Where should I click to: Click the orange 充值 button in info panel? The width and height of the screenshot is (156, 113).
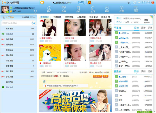point(105,76)
